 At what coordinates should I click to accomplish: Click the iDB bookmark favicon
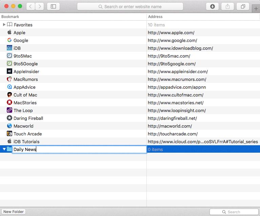(9, 48)
